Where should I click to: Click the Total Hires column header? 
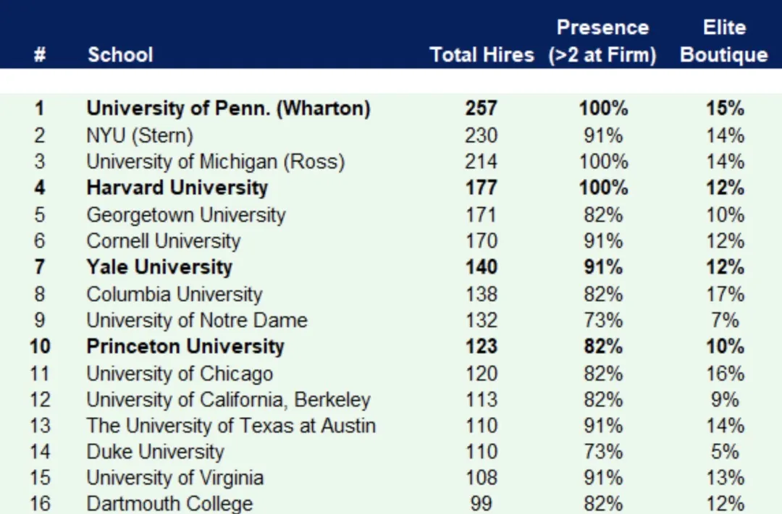(482, 55)
